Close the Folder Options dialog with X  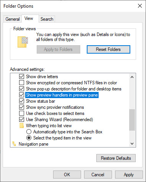[140, 6]
